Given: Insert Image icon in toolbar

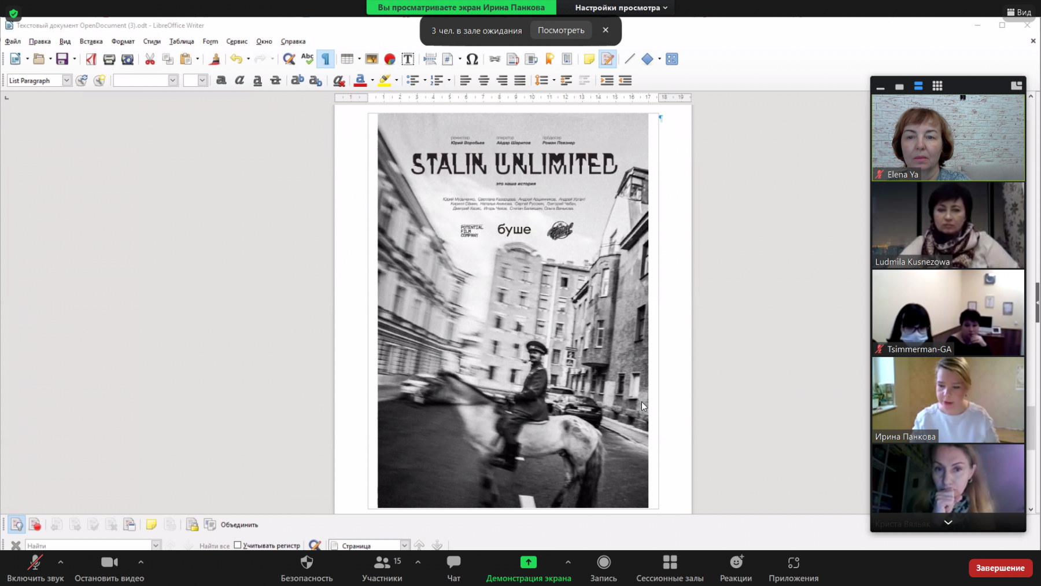Looking at the screenshot, I should (371, 59).
